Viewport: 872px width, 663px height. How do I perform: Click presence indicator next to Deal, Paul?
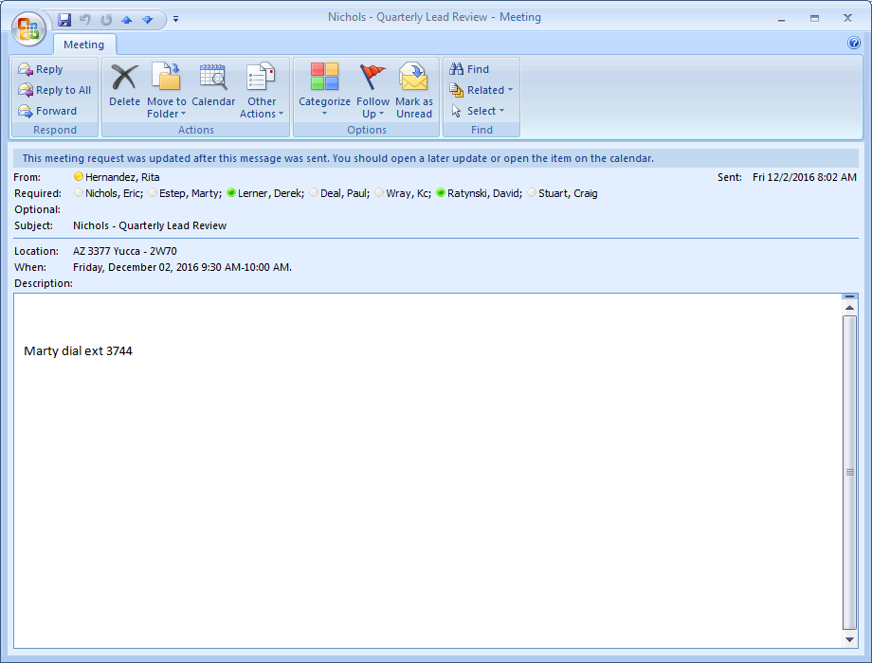click(x=314, y=193)
